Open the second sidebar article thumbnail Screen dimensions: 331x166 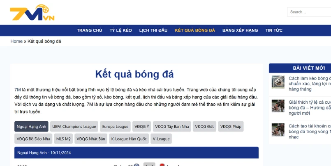[x=278, y=106]
